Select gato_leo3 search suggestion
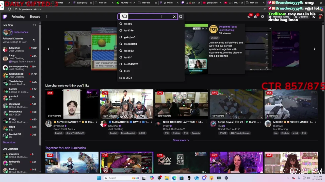This screenshot has width=325, height=182. pyautogui.click(x=151, y=37)
